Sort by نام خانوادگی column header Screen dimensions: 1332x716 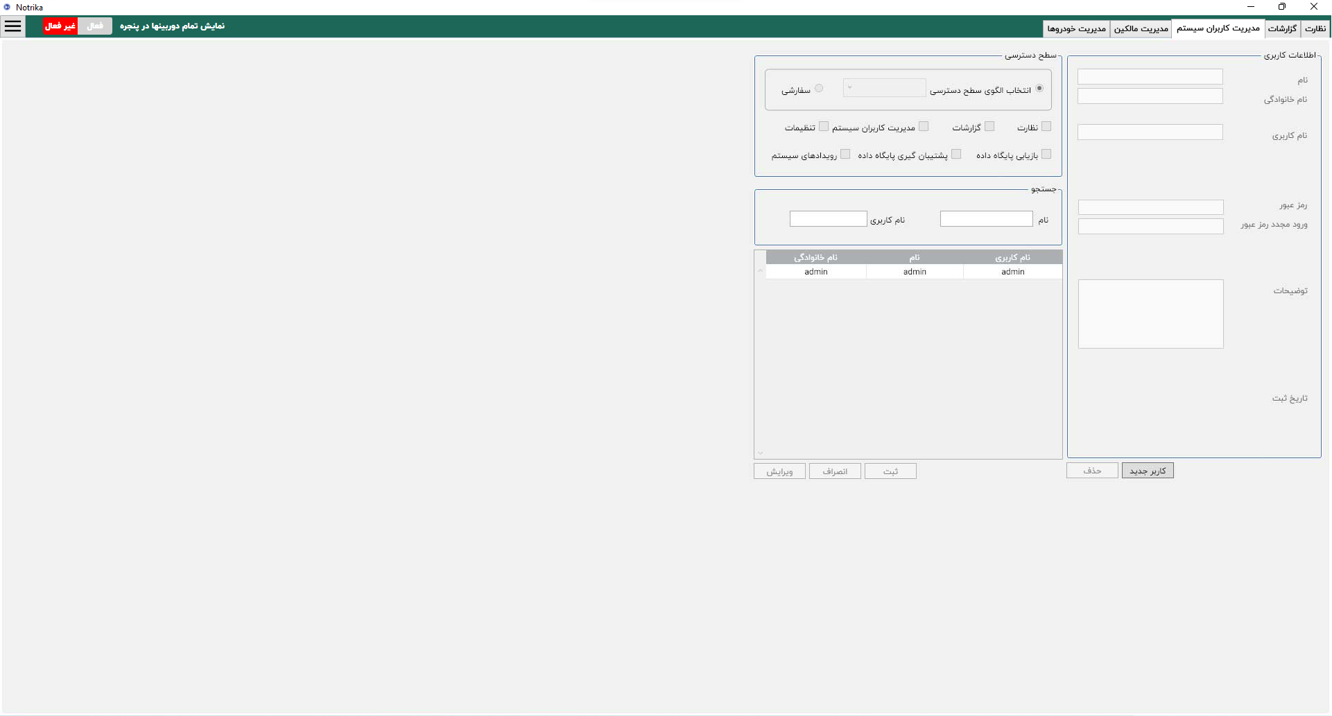pyautogui.click(x=816, y=257)
